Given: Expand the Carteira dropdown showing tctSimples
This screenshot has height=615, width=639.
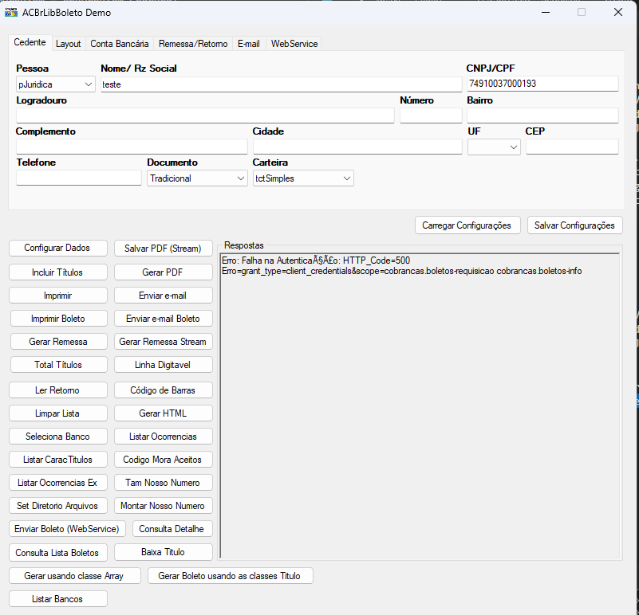Looking at the screenshot, I should (303, 178).
